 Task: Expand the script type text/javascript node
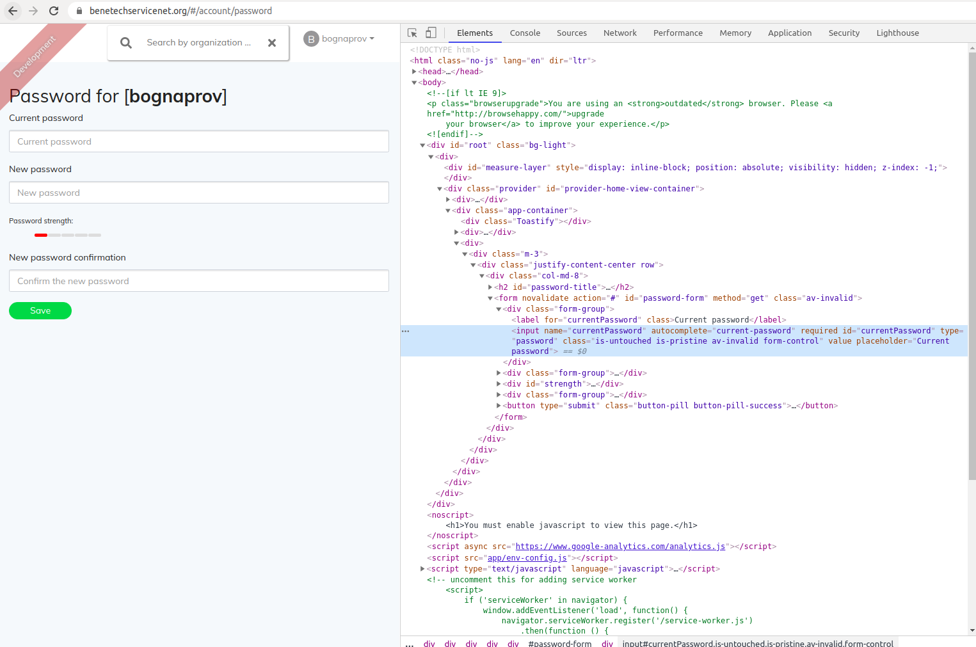point(422,568)
